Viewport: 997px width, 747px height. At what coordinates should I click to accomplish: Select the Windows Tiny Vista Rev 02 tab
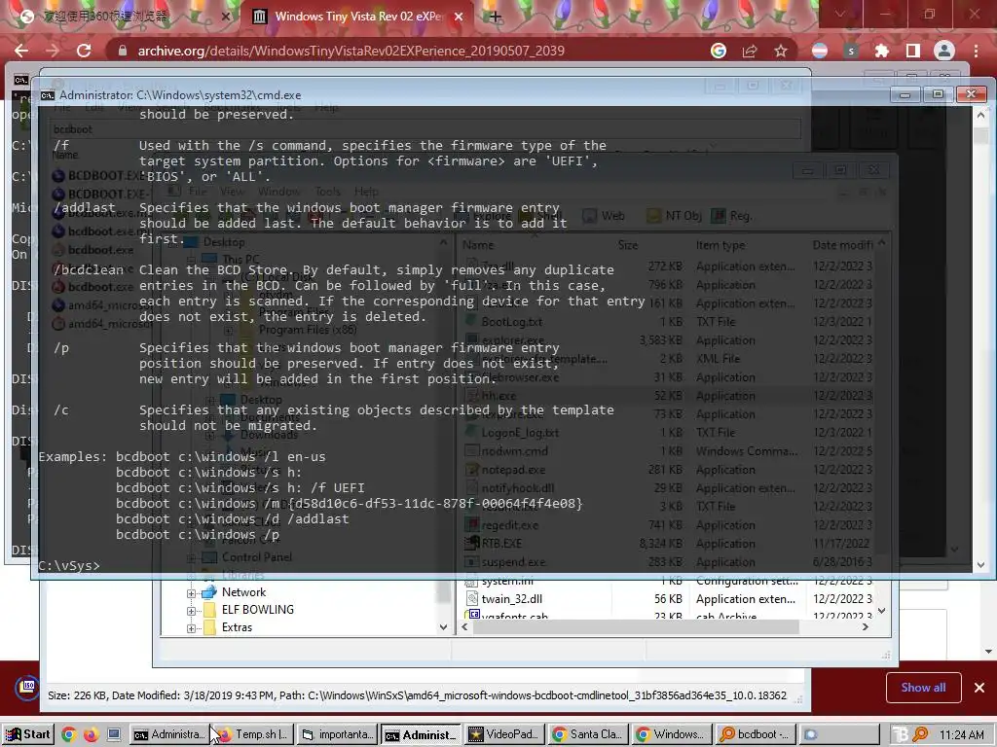(357, 17)
